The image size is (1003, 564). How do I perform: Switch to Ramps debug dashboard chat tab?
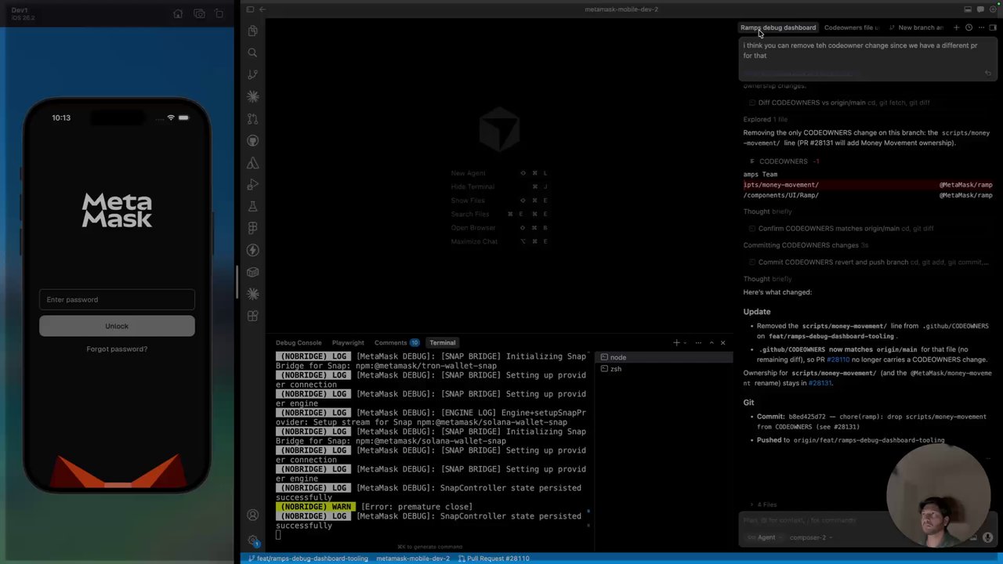tap(778, 27)
